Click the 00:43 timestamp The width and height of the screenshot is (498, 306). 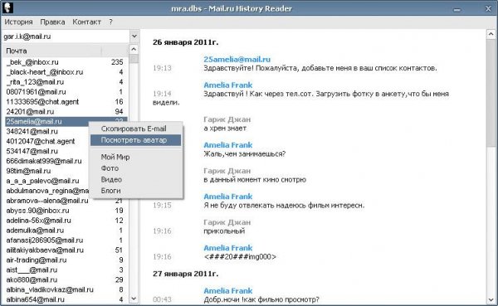(162, 299)
